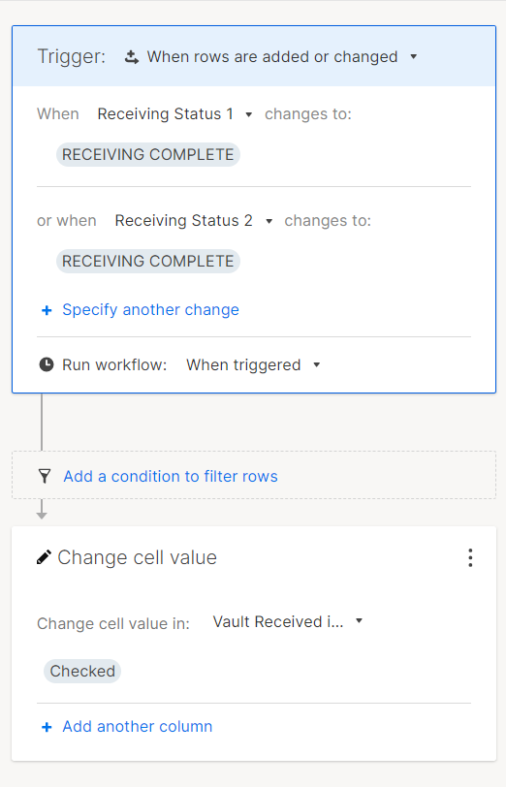Open the Vault Received column dropdown
Screen dimensions: 506x787
pos(359,621)
